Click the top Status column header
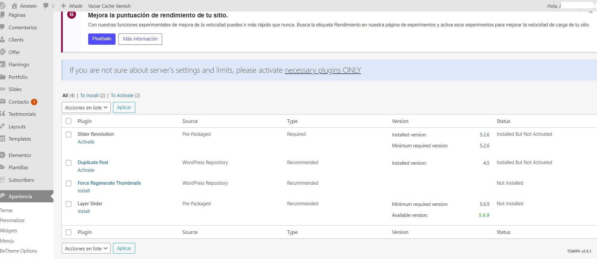This screenshot has height=259, width=597. point(503,121)
